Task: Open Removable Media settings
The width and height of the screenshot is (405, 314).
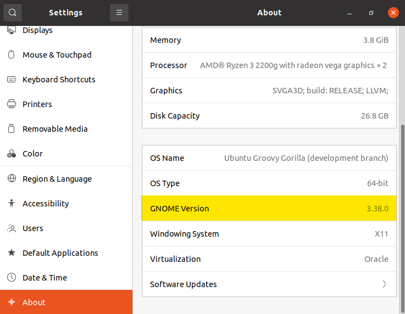Action: point(66,129)
